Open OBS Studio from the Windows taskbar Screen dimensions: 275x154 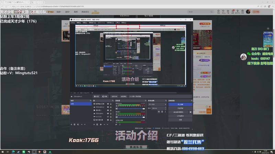34,152
